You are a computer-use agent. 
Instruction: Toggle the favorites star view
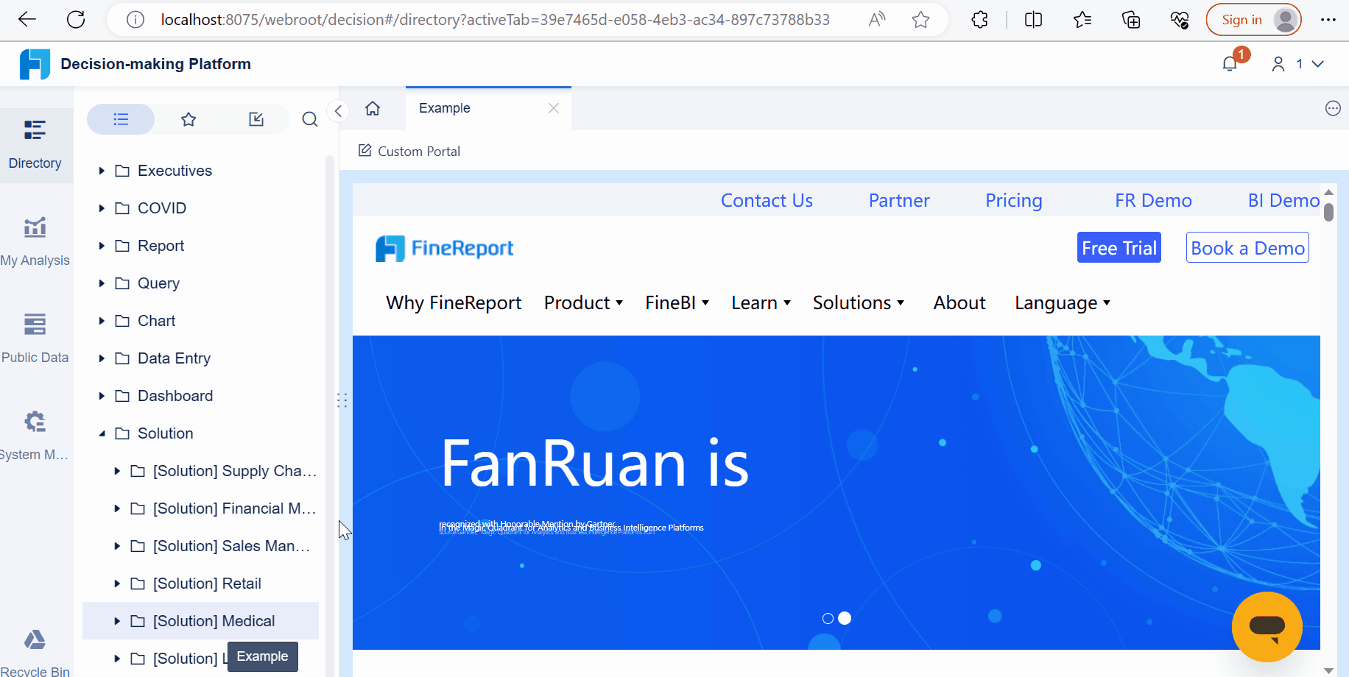coord(189,118)
